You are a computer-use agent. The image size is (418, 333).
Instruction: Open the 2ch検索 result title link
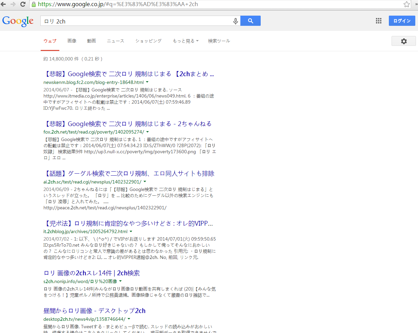tap(92, 273)
